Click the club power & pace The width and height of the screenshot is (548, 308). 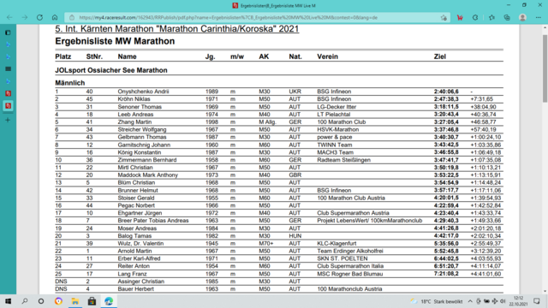tap(335, 137)
